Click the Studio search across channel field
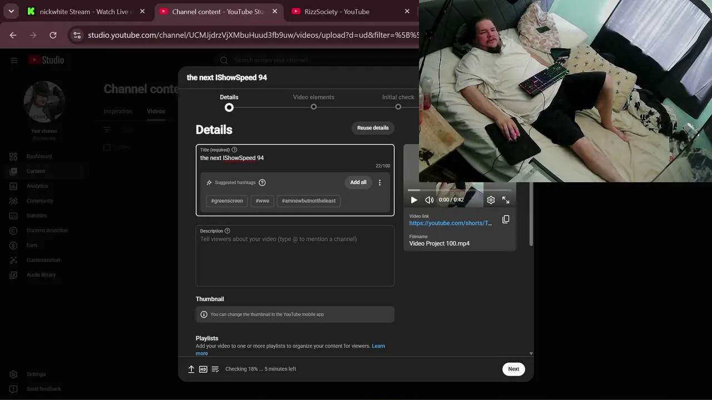 pyautogui.click(x=271, y=61)
